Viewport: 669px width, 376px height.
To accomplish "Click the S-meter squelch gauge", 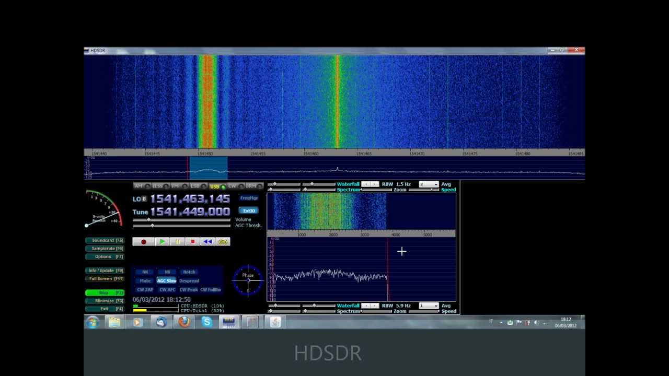I will [x=103, y=209].
